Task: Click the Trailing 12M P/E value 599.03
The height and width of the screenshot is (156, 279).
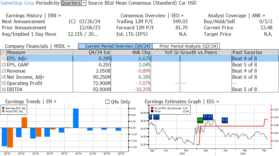Action: (180, 21)
